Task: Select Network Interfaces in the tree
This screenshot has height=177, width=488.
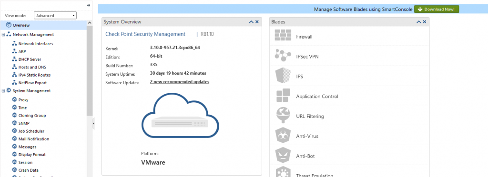Action: 36,44
